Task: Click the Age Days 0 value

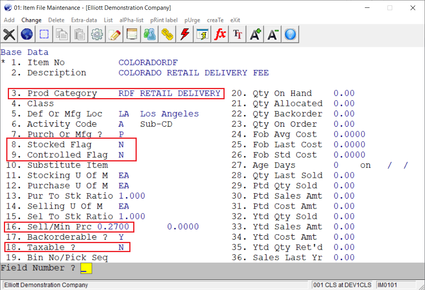Action: click(336, 165)
